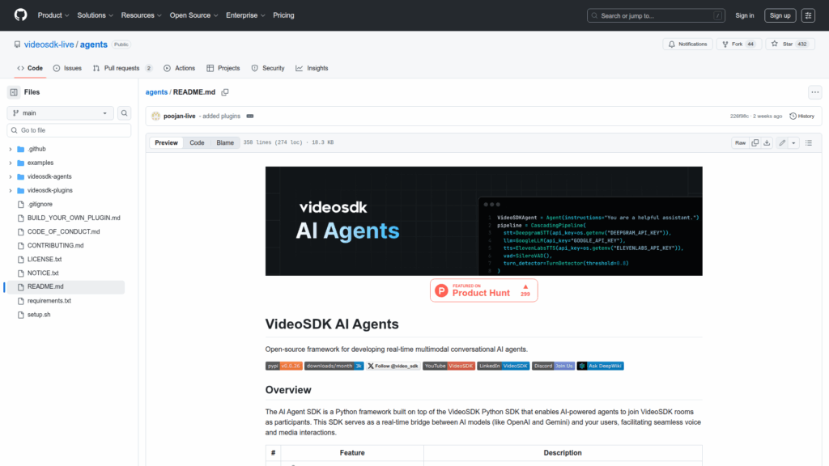
Task: Click the Sign up button
Action: pyautogui.click(x=780, y=15)
